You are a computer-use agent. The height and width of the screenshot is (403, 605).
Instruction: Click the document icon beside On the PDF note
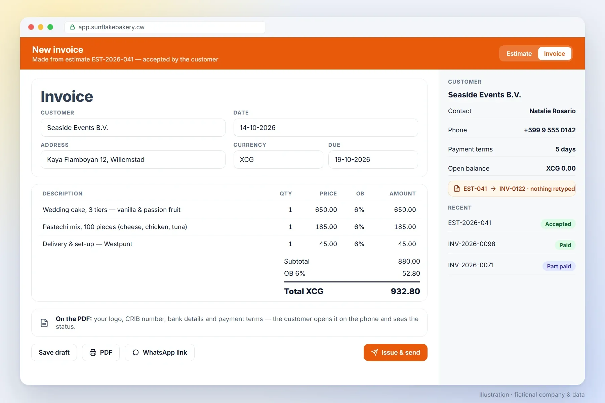click(x=44, y=323)
